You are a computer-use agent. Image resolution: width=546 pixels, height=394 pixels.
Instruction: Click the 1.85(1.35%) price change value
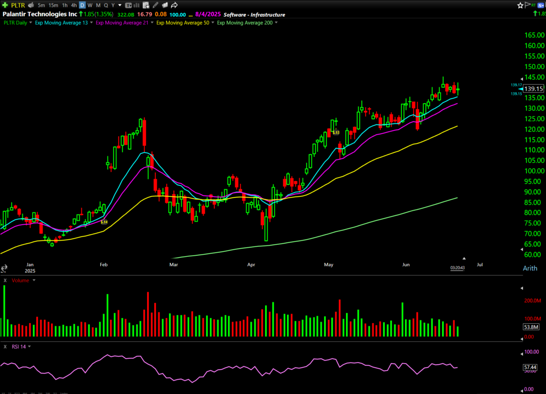(98, 14)
